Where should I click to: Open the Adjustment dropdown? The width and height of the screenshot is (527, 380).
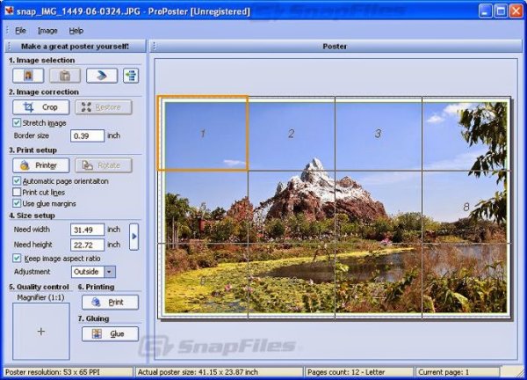[109, 272]
